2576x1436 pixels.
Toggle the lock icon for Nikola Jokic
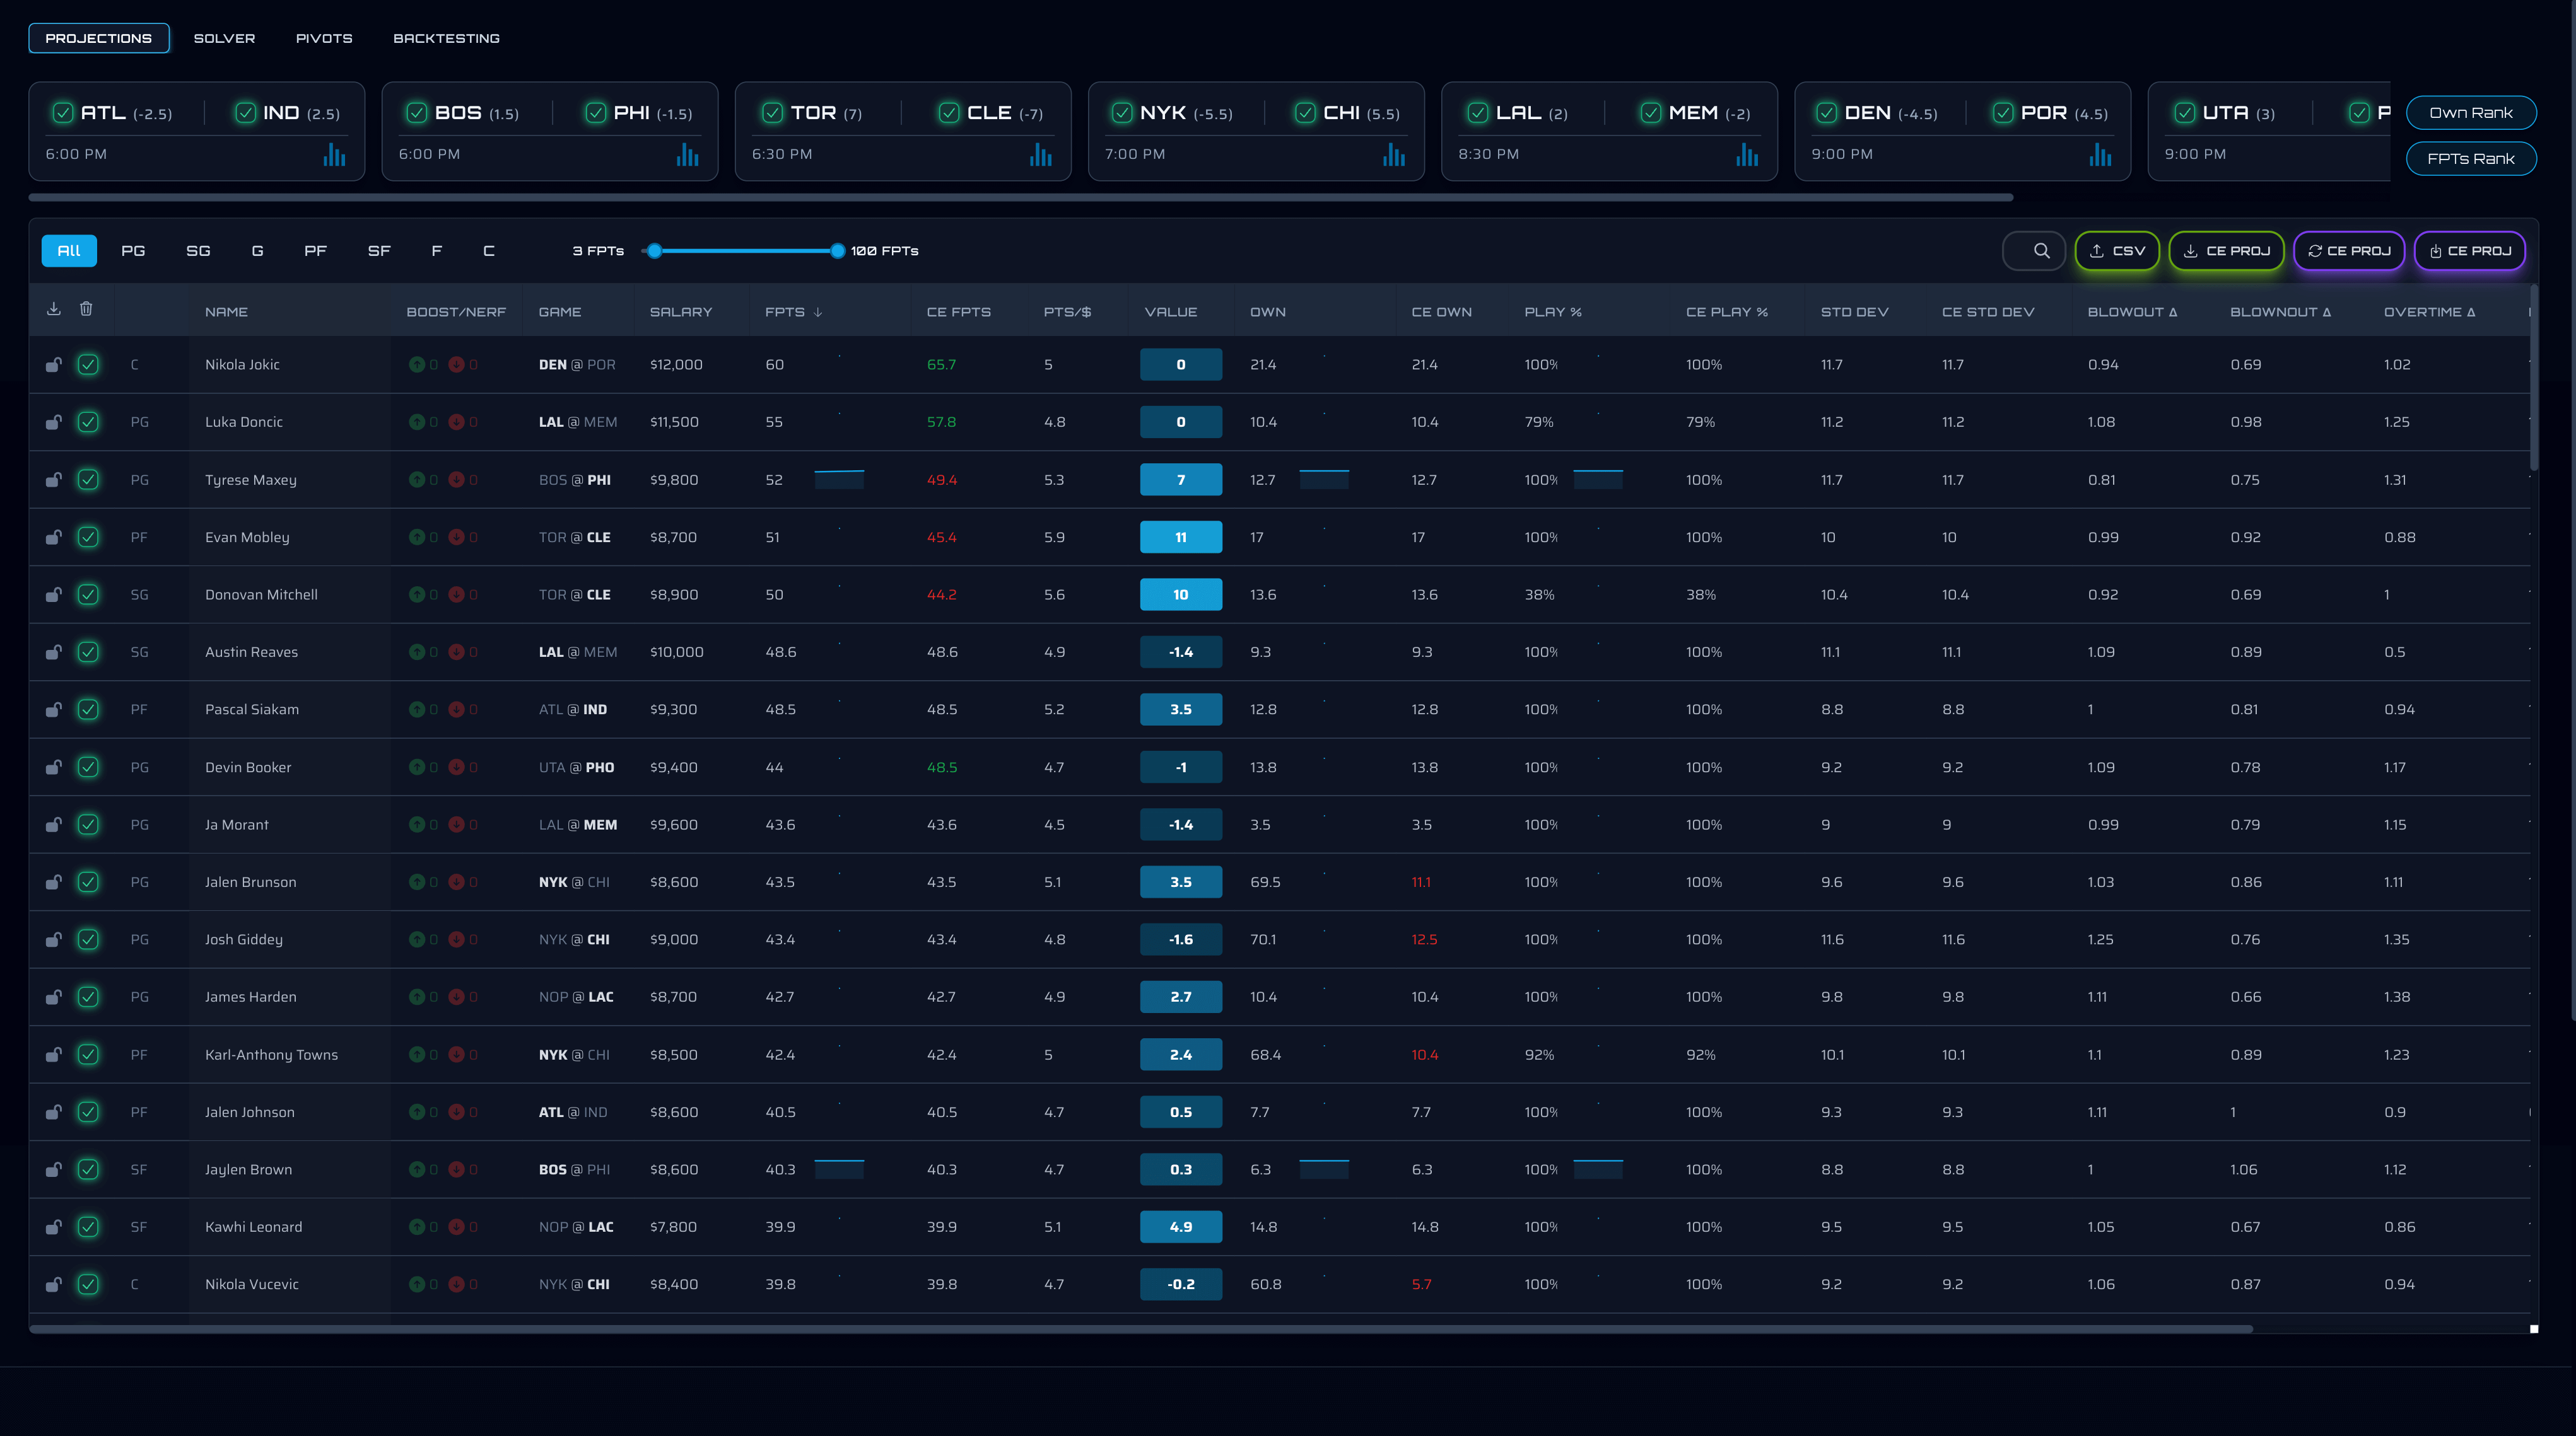[x=54, y=365]
